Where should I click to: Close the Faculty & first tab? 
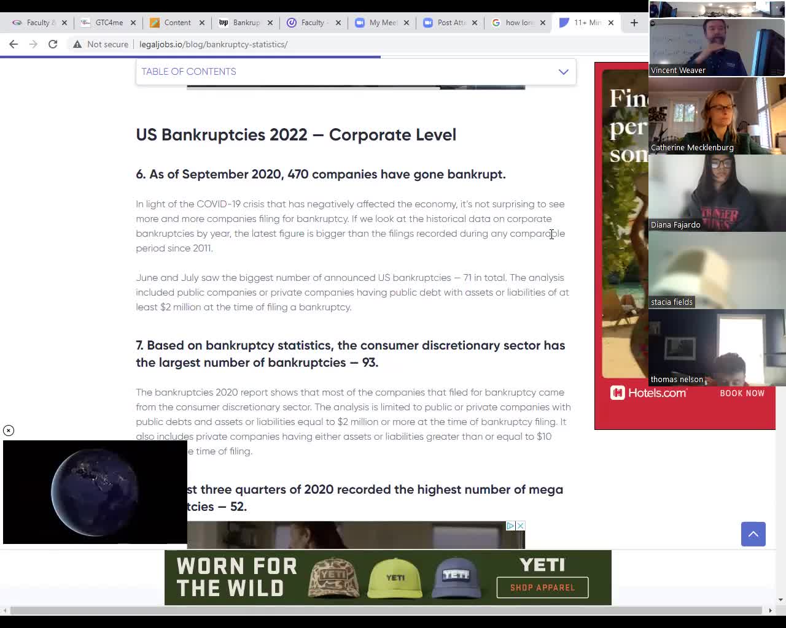(x=64, y=23)
